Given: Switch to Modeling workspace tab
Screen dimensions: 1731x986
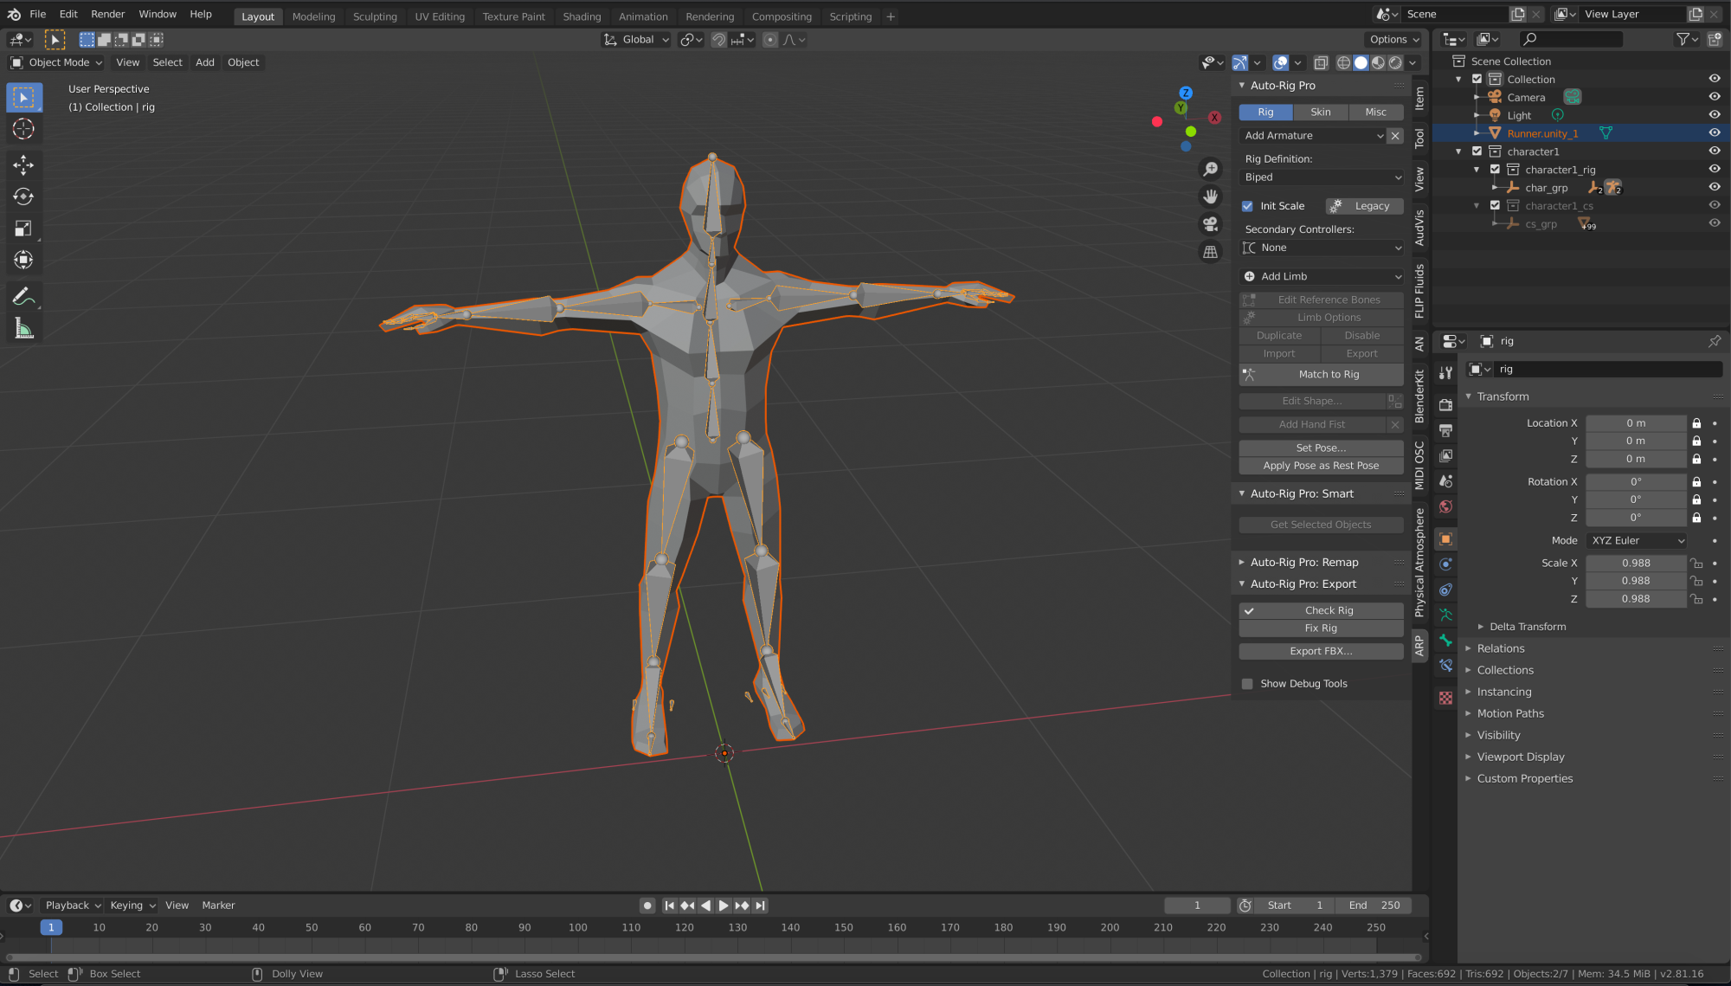Looking at the screenshot, I should click(313, 16).
